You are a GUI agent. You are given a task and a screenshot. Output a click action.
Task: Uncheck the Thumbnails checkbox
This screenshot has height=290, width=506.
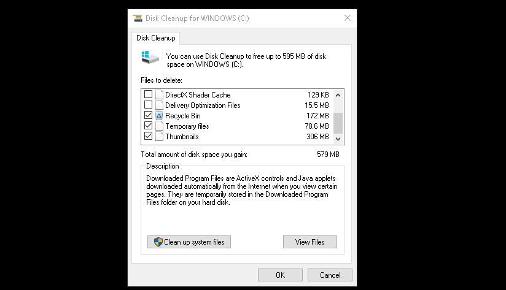[x=148, y=136]
